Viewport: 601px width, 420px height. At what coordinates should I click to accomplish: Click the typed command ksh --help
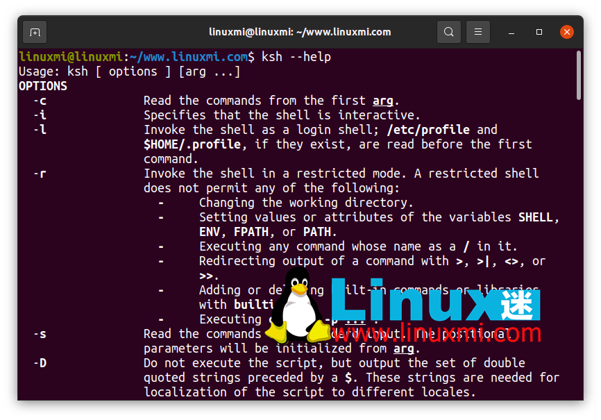coord(296,57)
